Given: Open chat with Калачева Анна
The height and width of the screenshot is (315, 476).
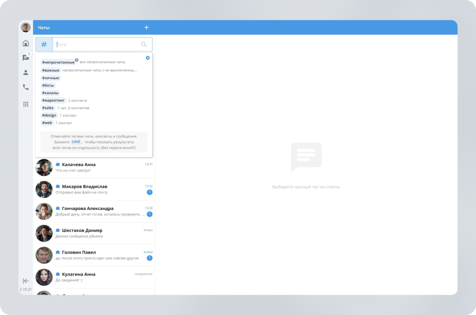Looking at the screenshot, I should (94, 167).
